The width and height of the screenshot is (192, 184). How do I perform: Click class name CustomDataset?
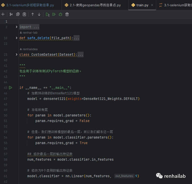click(x=44, y=54)
